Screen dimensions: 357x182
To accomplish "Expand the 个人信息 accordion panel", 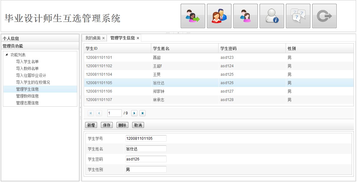I will pos(40,38).
